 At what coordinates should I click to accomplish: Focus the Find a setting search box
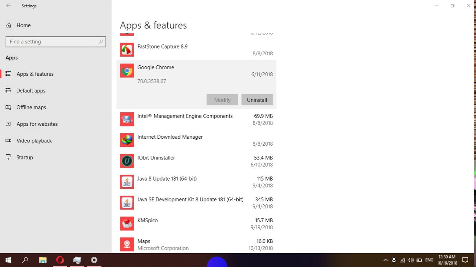[56, 42]
